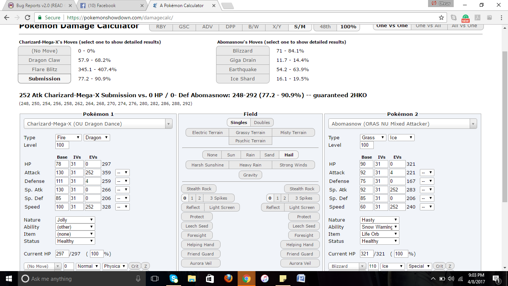508x286 pixels.
Task: Select the B/W generation tab
Action: [254, 26]
